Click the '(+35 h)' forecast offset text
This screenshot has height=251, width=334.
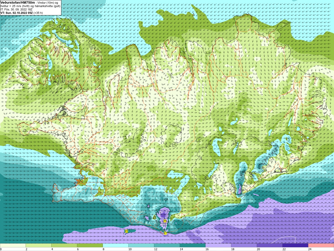(x=38, y=13)
